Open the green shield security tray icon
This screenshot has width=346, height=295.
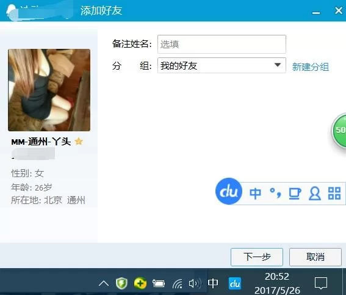coord(121,283)
